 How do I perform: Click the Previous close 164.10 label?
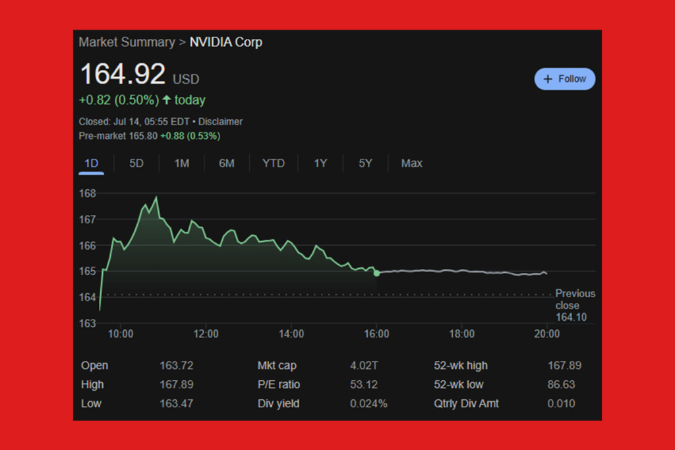coord(575,306)
